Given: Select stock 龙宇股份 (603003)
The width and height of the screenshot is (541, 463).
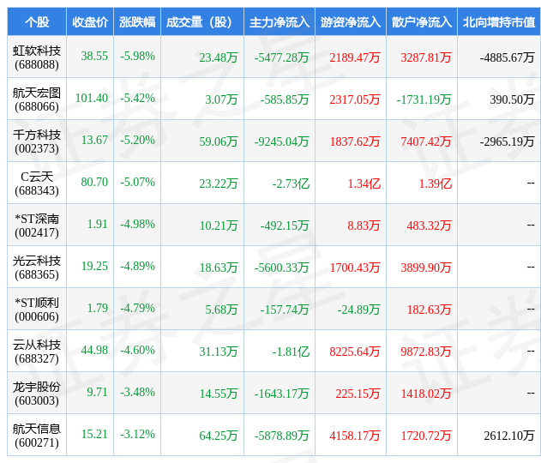Looking at the screenshot, I should pyautogui.click(x=37, y=394).
